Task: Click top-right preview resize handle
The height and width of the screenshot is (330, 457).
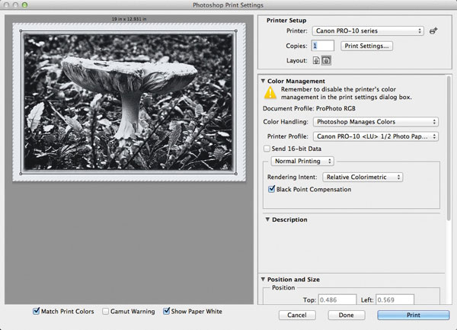Action: [x=236, y=30]
